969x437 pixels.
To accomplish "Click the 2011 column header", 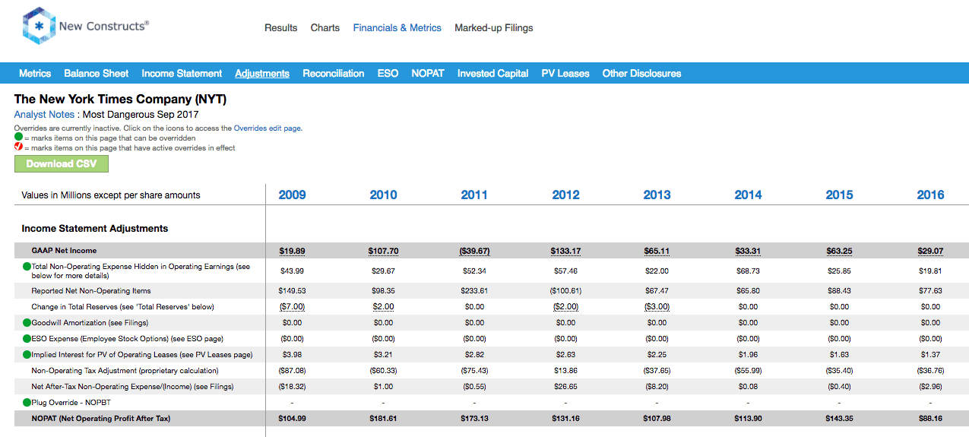I will [475, 195].
